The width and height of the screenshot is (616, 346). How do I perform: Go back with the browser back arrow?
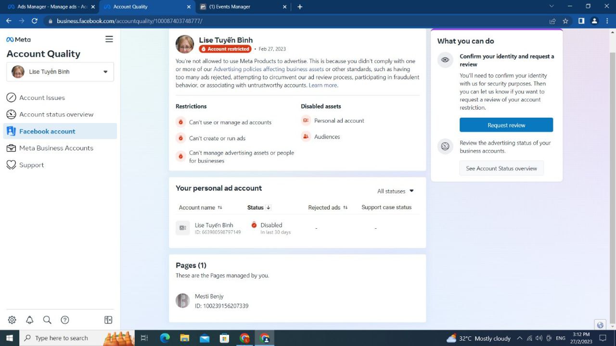(9, 21)
